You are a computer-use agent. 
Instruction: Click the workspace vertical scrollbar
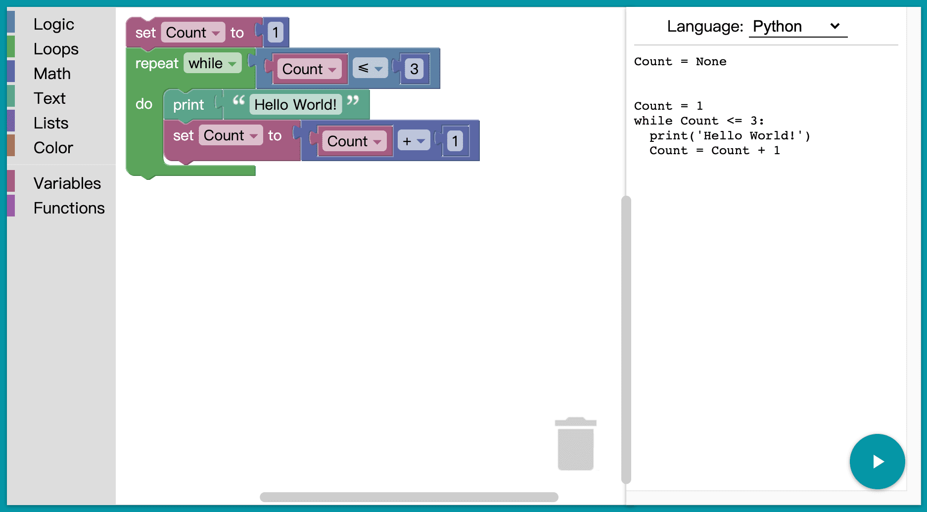click(626, 340)
